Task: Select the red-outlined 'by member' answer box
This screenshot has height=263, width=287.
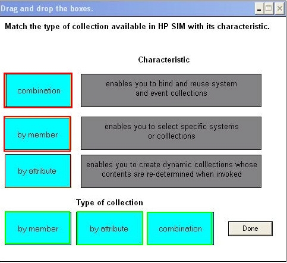Action: click(37, 134)
